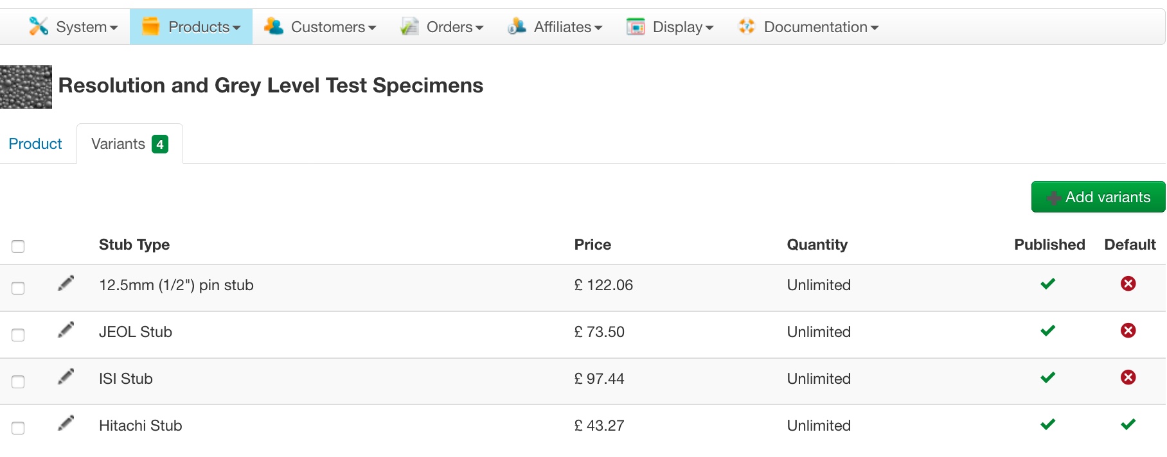Check the select-all checkbox in table header
The width and height of the screenshot is (1167, 457).
pos(18,246)
